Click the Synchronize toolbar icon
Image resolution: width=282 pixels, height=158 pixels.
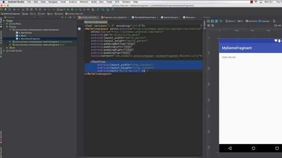tap(10, 10)
